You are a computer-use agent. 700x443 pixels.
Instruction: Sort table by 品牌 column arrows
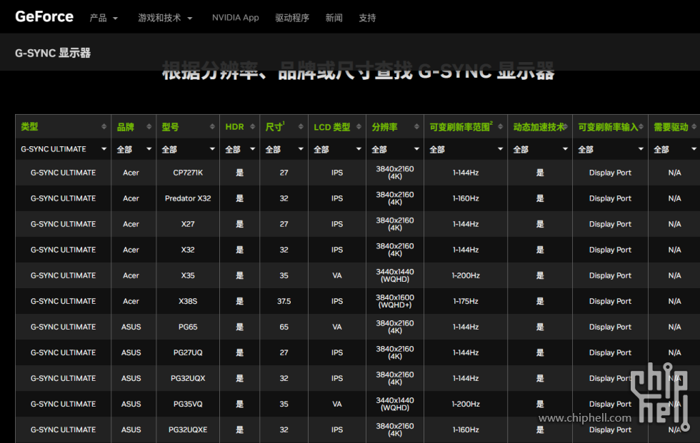click(x=149, y=126)
